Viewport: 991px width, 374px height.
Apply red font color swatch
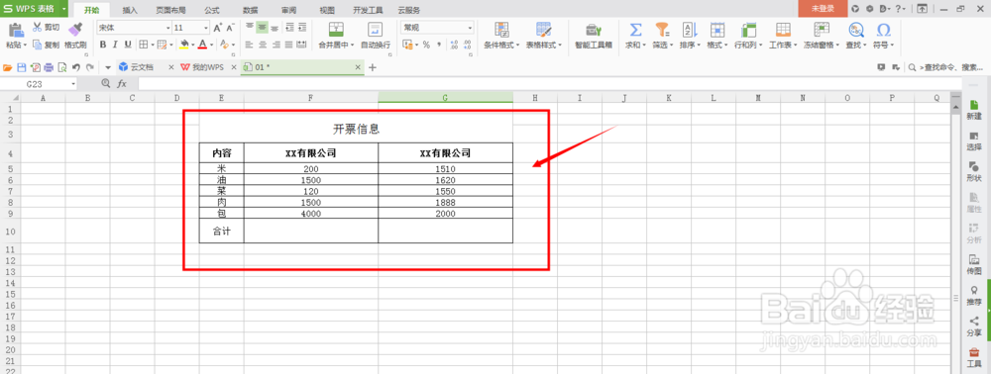click(x=202, y=45)
